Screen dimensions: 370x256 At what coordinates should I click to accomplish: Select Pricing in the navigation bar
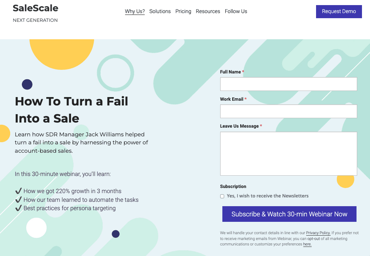coord(183,11)
